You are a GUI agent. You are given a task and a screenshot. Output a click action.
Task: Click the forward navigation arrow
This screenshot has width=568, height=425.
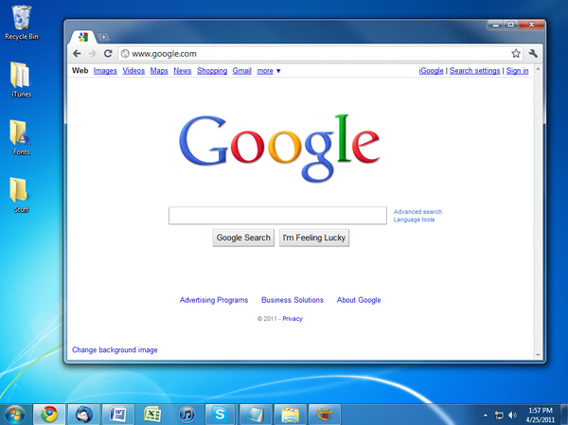93,54
